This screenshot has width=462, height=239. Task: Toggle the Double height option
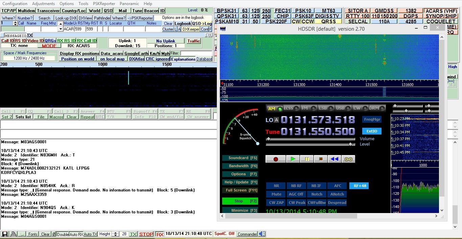pos(63,234)
